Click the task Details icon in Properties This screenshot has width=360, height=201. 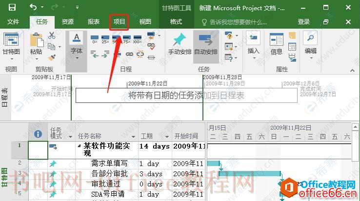coord(292,47)
